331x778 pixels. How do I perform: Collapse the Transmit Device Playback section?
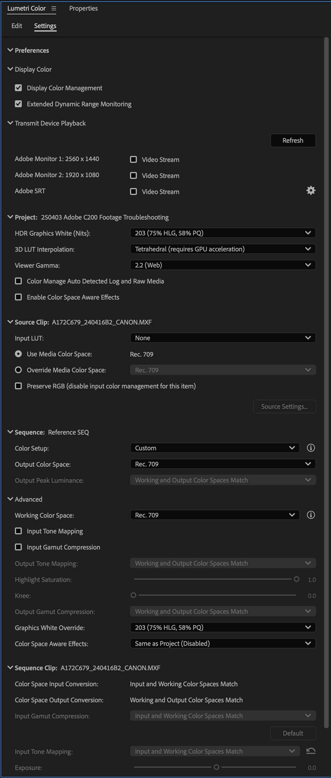10,123
